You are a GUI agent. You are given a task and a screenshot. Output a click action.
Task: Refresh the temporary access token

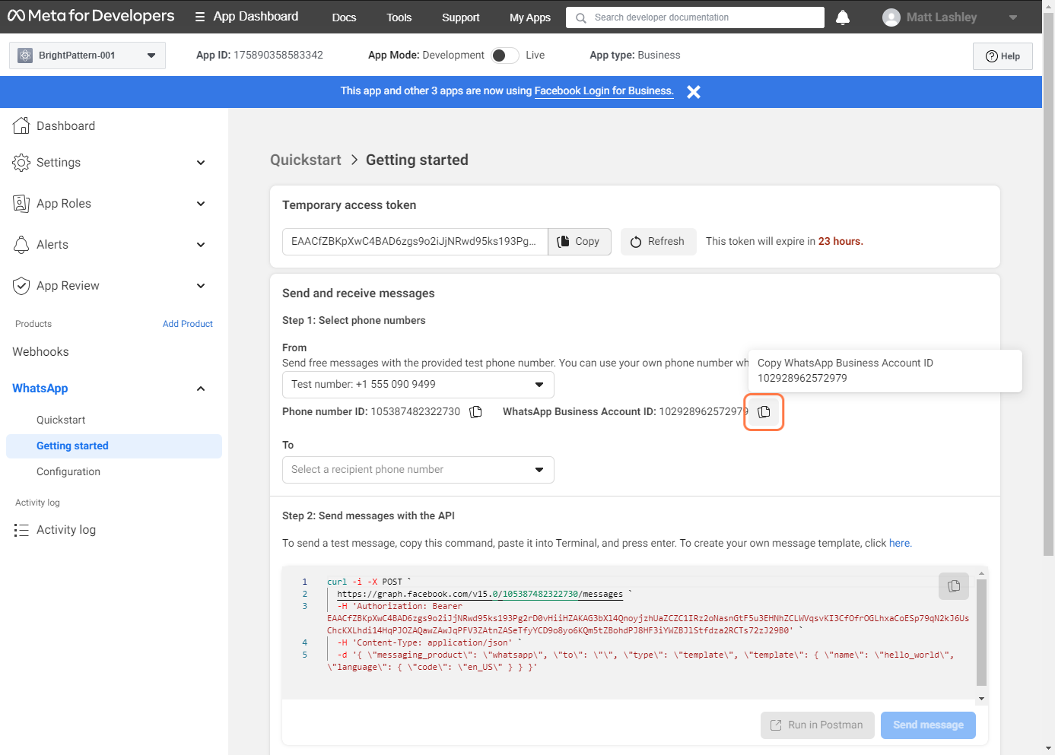[658, 241]
